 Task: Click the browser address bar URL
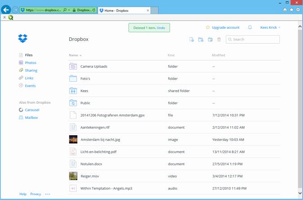pyautogui.click(x=44, y=10)
